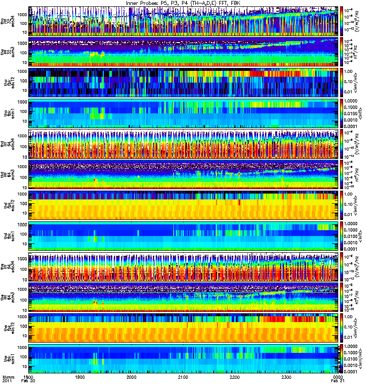The height and width of the screenshot is (391, 366).
Task: Click the color bar of the fbk edc12 panel
Action: pos(342,327)
